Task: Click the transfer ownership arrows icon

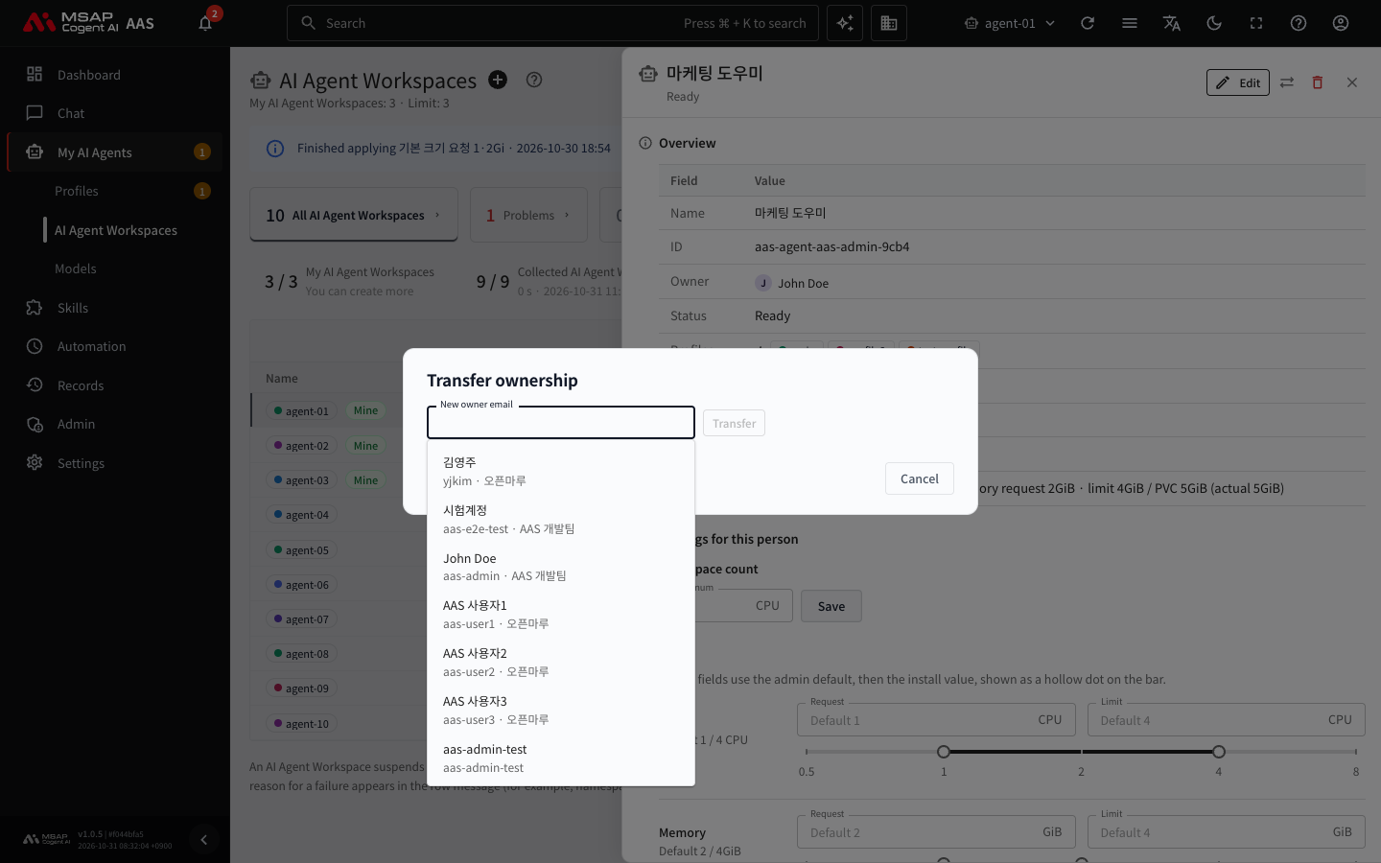Action: [x=1287, y=82]
